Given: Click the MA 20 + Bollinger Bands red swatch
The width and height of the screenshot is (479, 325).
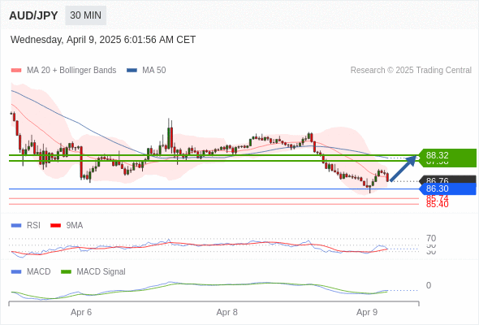Looking at the screenshot, I should 16,71.
